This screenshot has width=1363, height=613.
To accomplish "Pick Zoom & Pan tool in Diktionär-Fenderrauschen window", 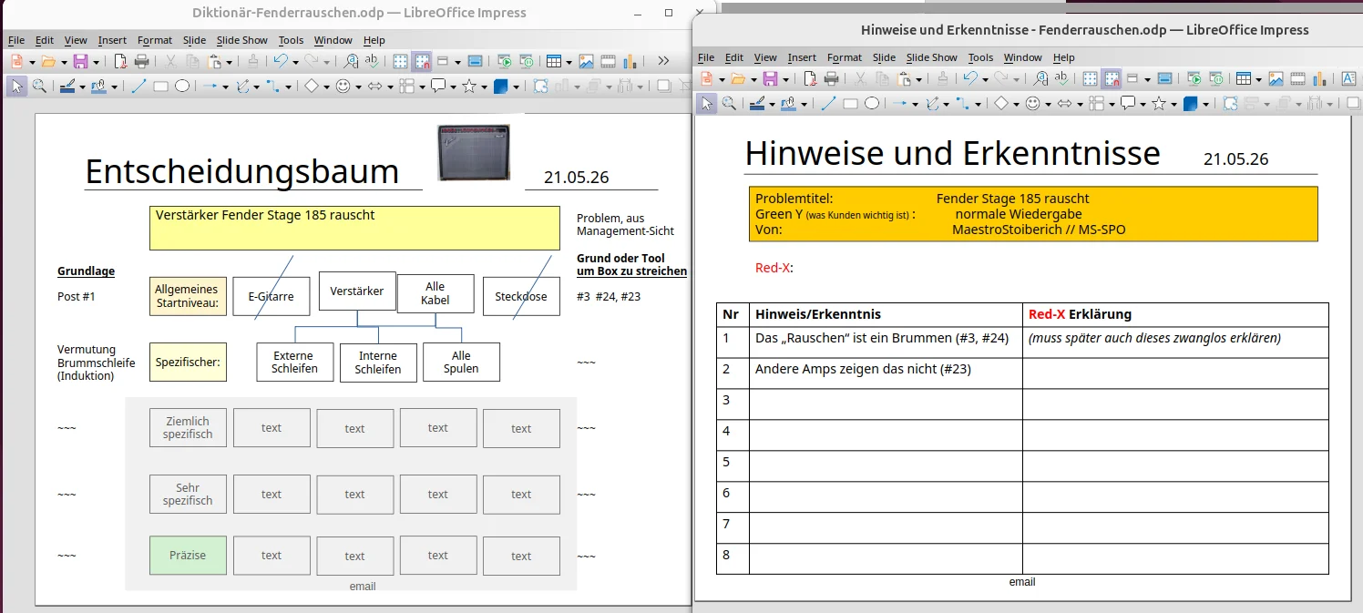I will (39, 87).
